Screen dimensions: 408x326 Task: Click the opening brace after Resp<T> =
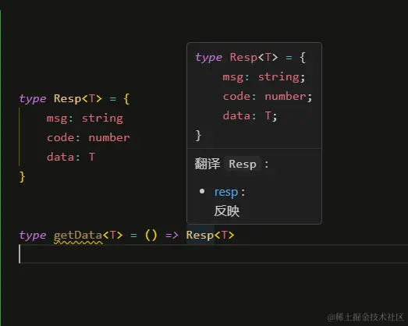126,99
